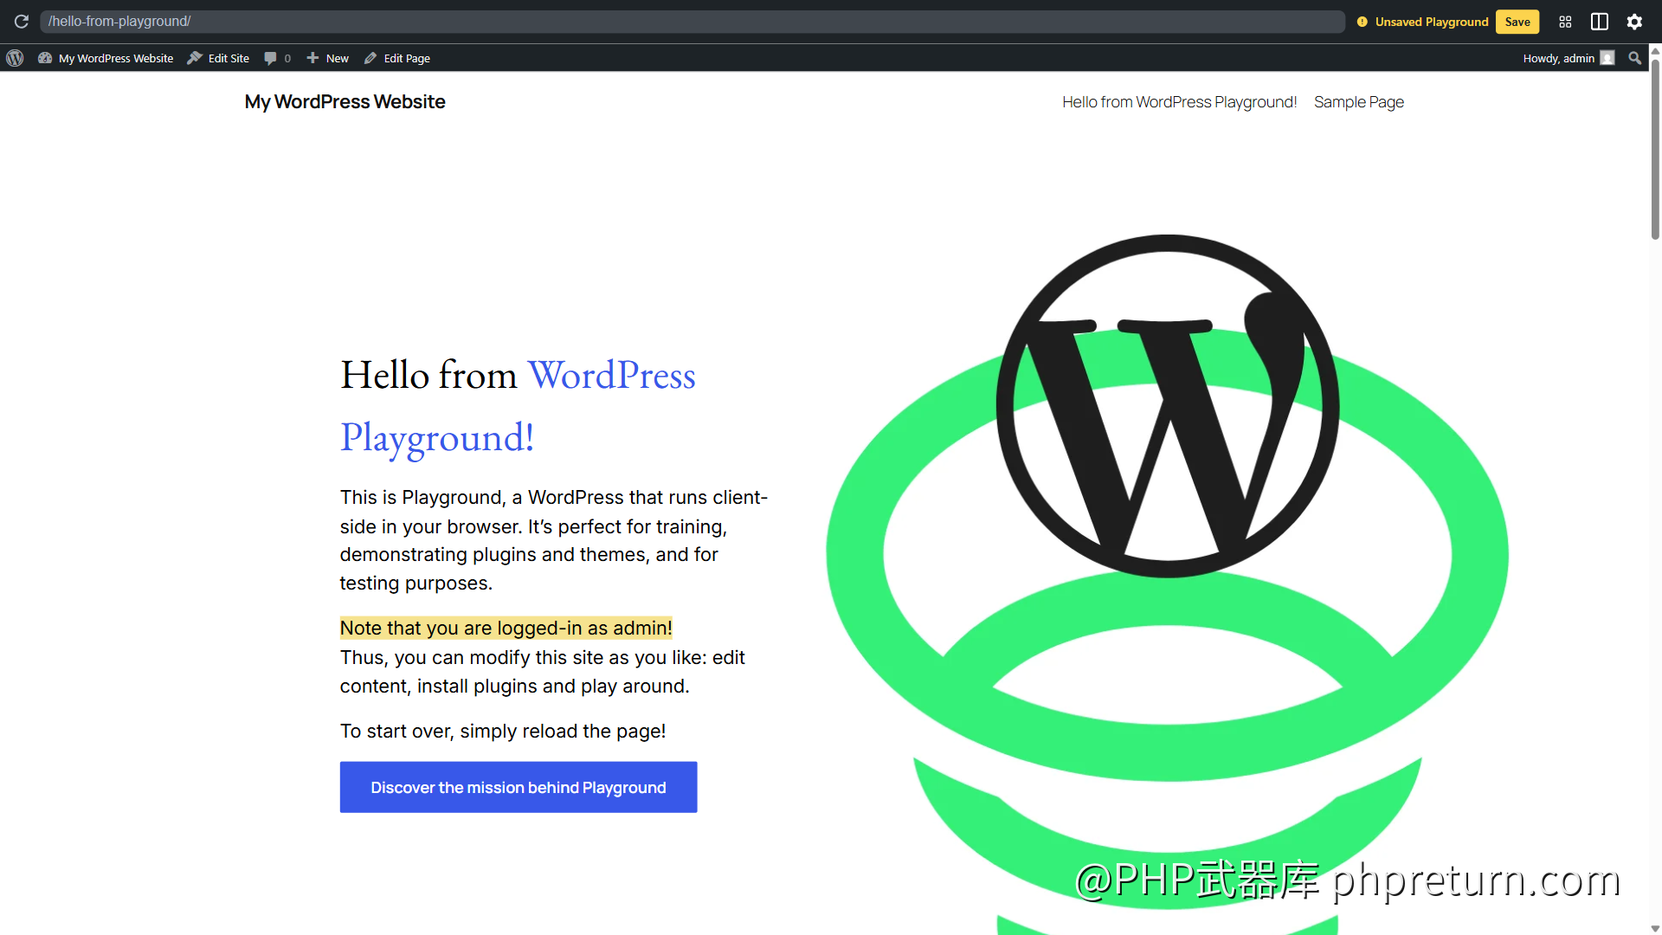Click the brush icon beside Edit Site
Screen dimensions: 1662x935
pos(195,58)
